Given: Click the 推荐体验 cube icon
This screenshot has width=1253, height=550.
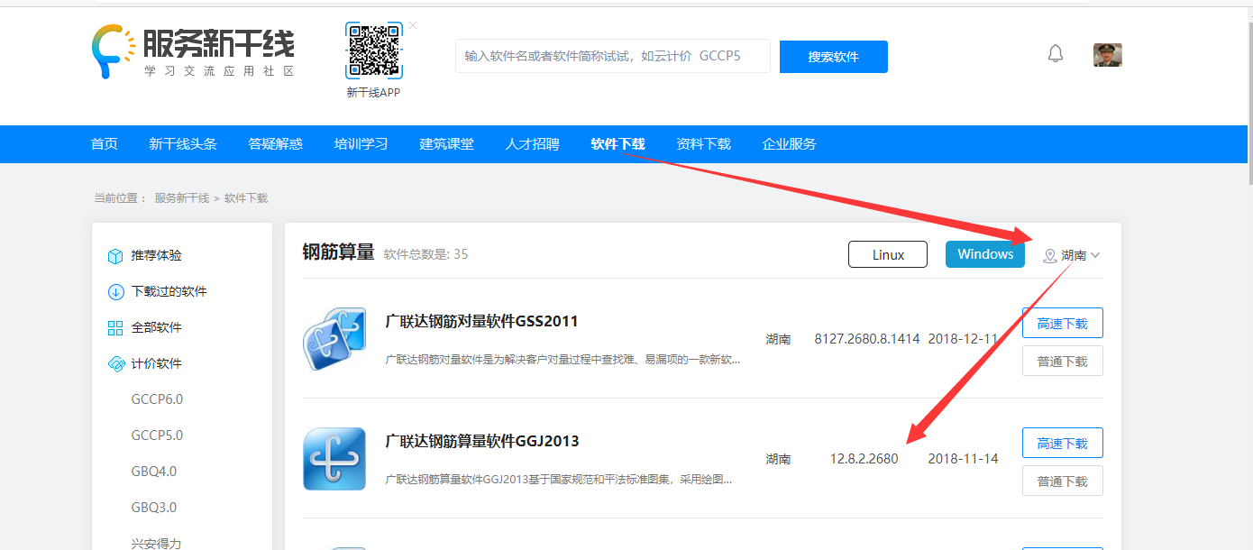Looking at the screenshot, I should [x=115, y=256].
